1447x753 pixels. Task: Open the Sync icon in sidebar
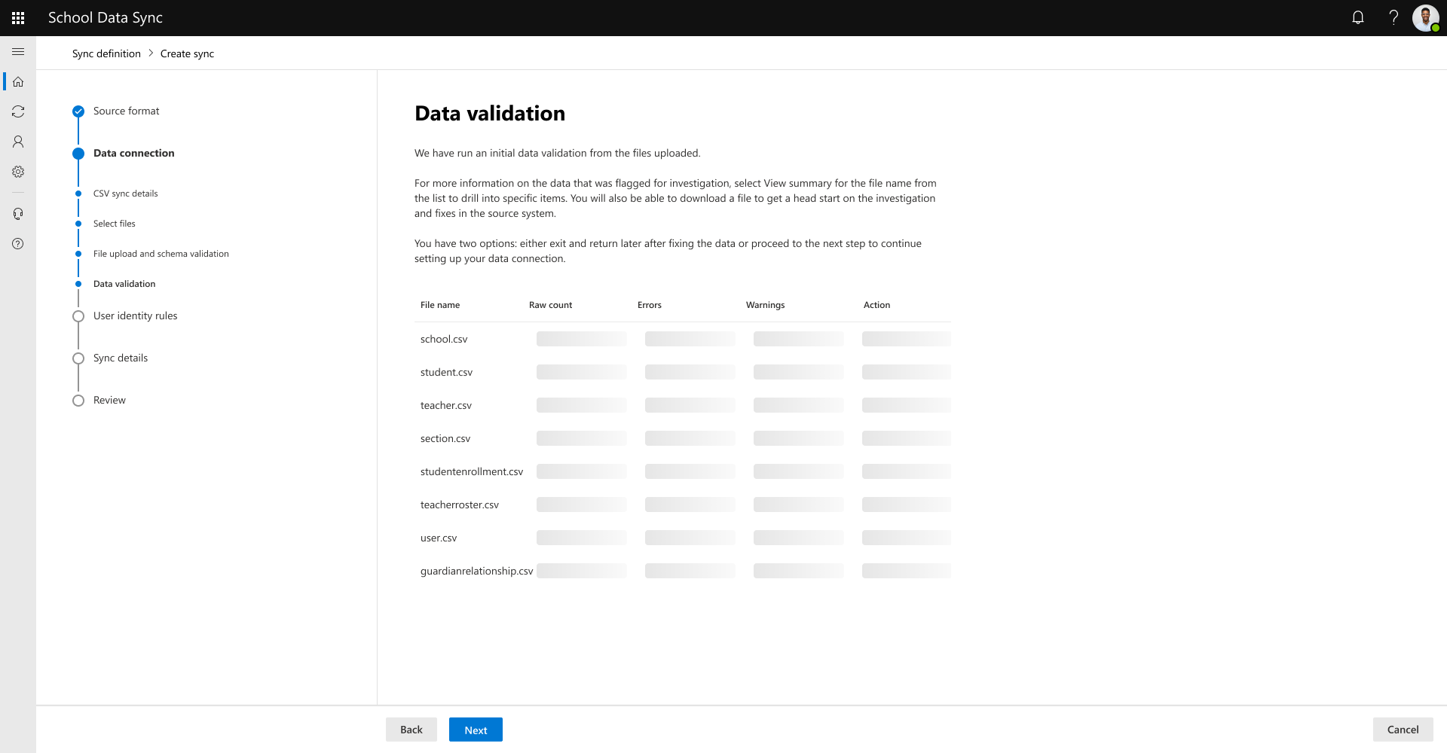coord(18,111)
